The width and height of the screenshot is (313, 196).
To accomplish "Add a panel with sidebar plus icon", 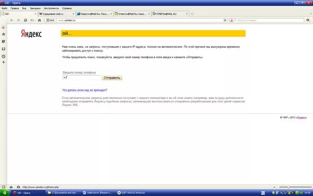I will (4, 62).
